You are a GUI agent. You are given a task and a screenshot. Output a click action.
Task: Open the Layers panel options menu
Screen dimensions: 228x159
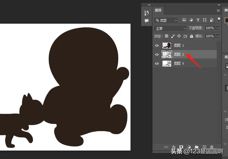point(218,10)
